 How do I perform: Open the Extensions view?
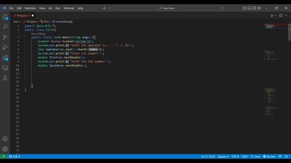click(5, 58)
